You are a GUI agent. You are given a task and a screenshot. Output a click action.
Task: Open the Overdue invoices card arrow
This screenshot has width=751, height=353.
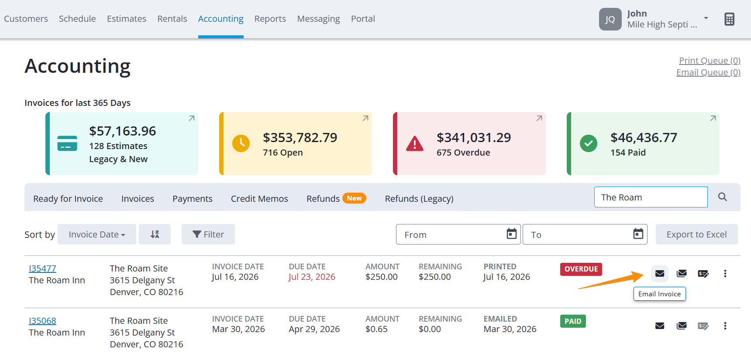[x=539, y=118]
